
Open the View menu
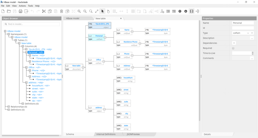tap(14, 6)
